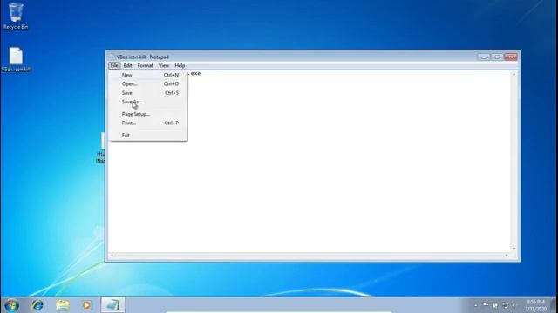Launch Internet Explorer from the taskbar
This screenshot has width=558, height=313.
tap(37, 305)
